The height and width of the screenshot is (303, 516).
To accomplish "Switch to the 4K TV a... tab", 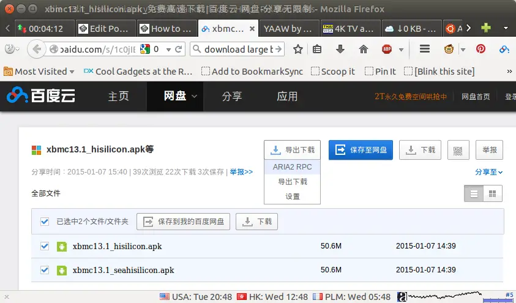I will point(350,29).
